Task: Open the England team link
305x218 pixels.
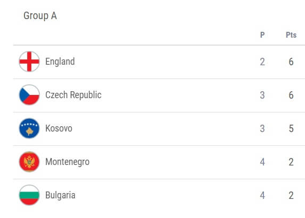Action: (60, 62)
